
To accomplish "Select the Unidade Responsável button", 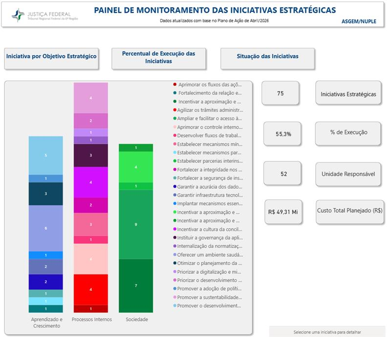I will [x=348, y=174].
